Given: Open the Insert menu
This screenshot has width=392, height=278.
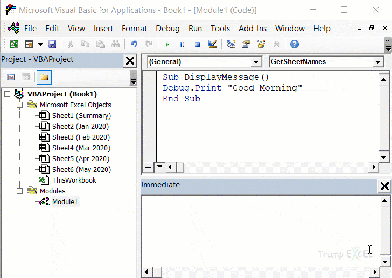Looking at the screenshot, I should 103,29.
